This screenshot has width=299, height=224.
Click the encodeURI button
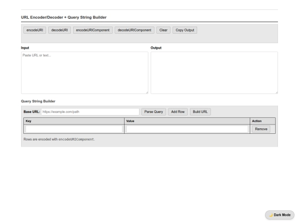point(34,30)
